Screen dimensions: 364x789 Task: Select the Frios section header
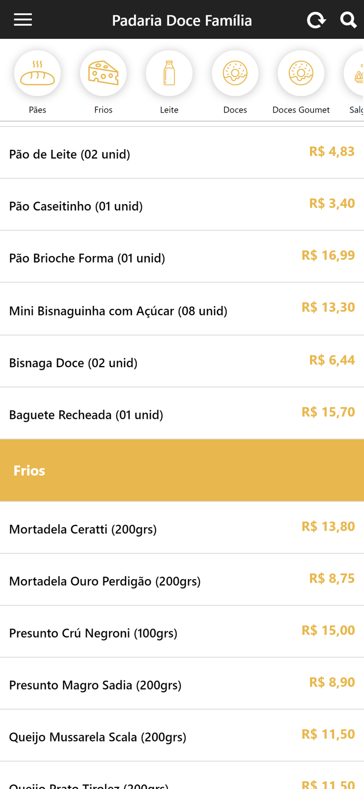tap(182, 470)
